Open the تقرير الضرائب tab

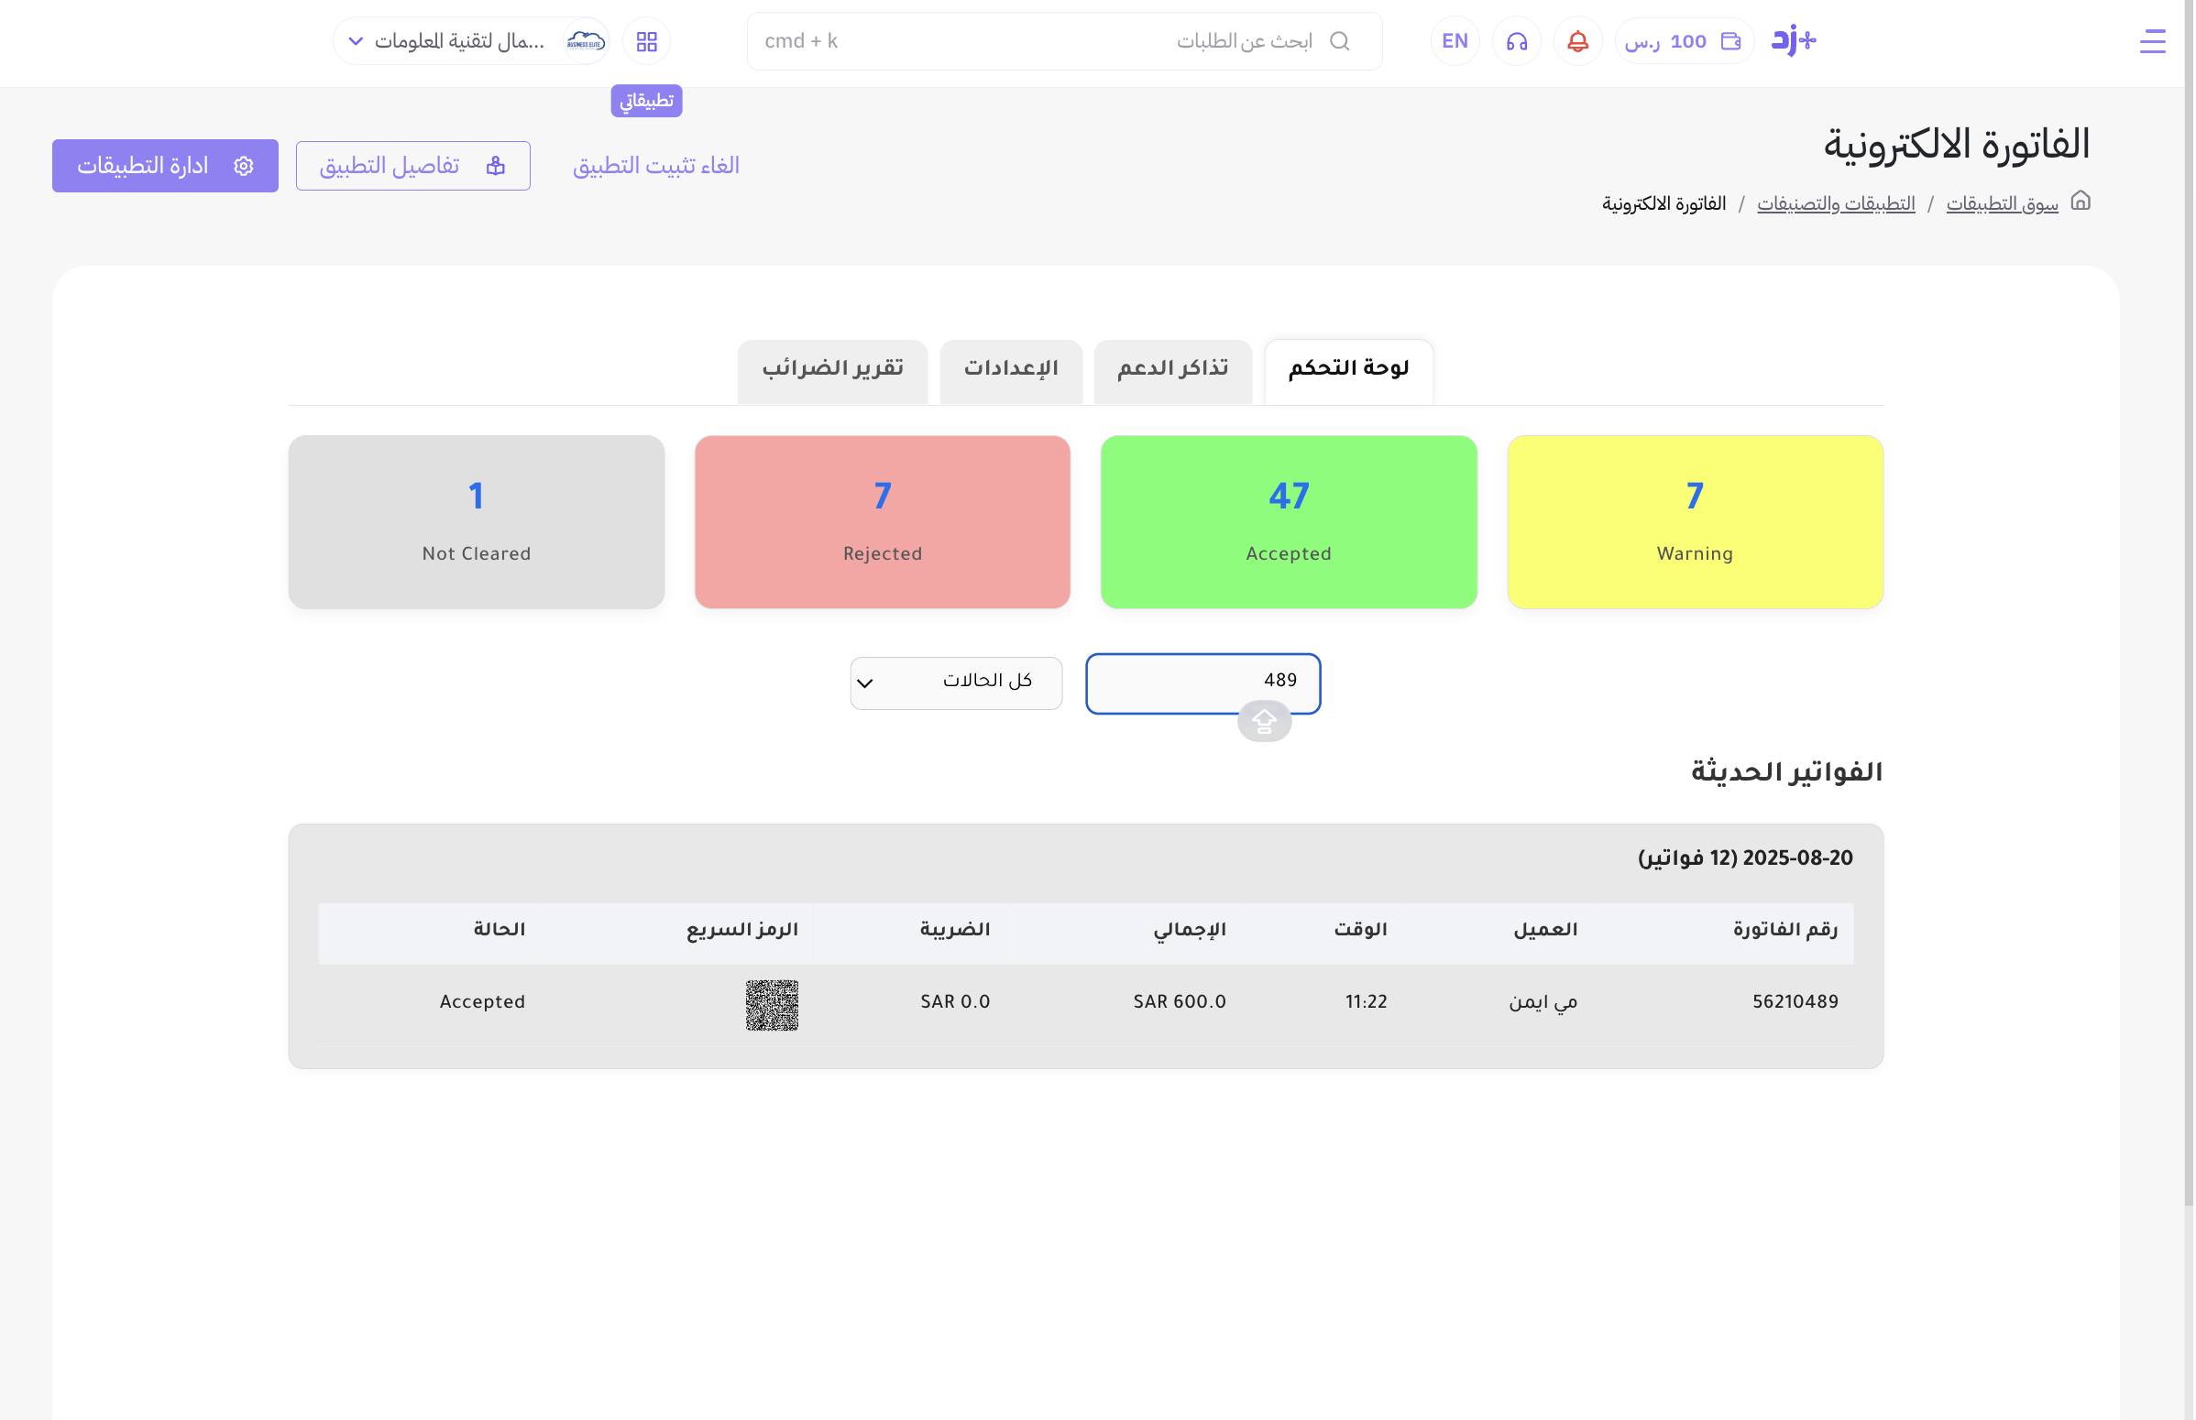click(x=832, y=369)
